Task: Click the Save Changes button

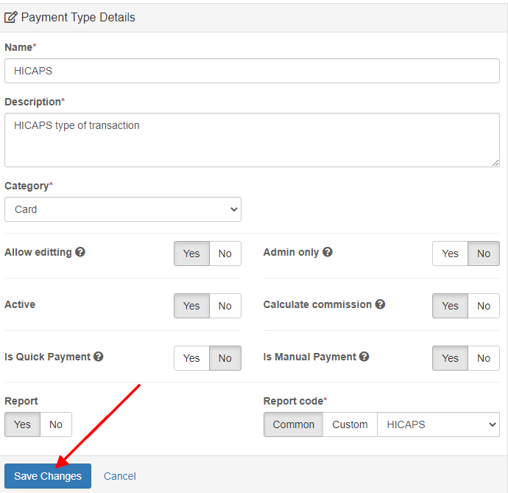Action: point(48,476)
